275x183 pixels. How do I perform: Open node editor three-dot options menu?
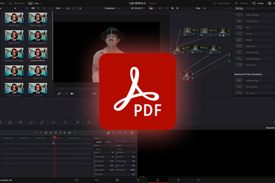click(229, 8)
